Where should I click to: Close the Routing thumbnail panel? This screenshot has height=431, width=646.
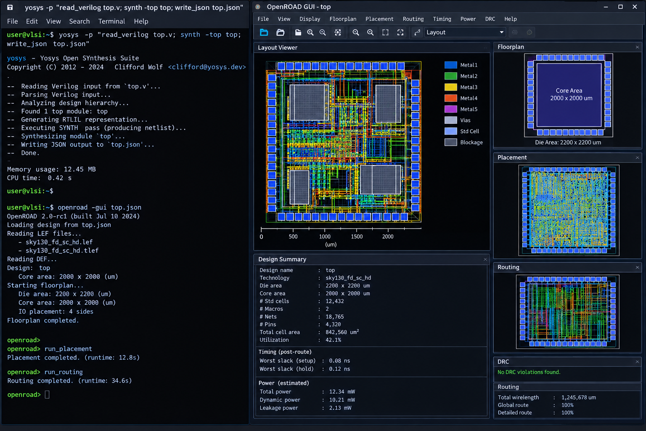(x=637, y=267)
